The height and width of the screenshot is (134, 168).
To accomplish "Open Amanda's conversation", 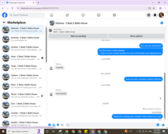I will click(23, 39).
